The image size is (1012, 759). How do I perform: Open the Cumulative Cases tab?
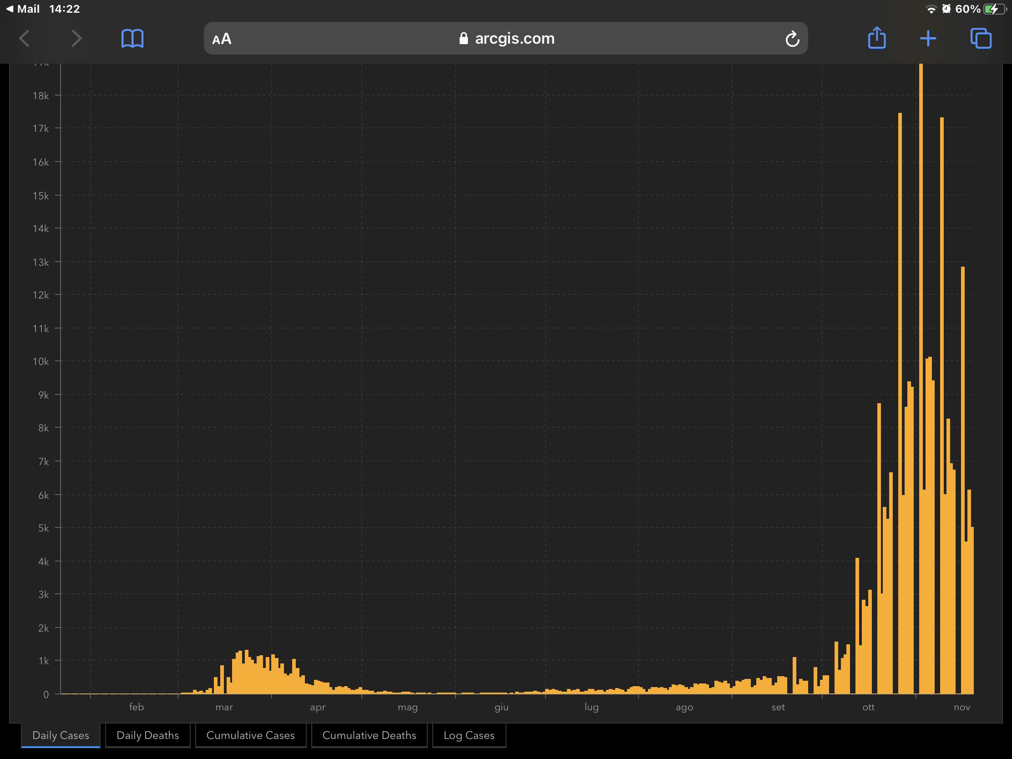[x=250, y=735]
